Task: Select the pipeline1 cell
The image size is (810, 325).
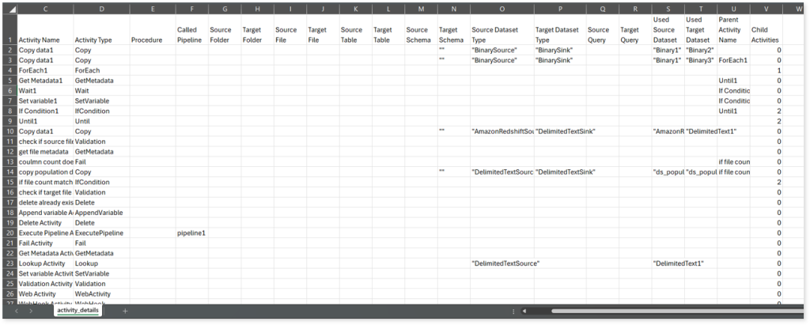Action: (x=191, y=233)
